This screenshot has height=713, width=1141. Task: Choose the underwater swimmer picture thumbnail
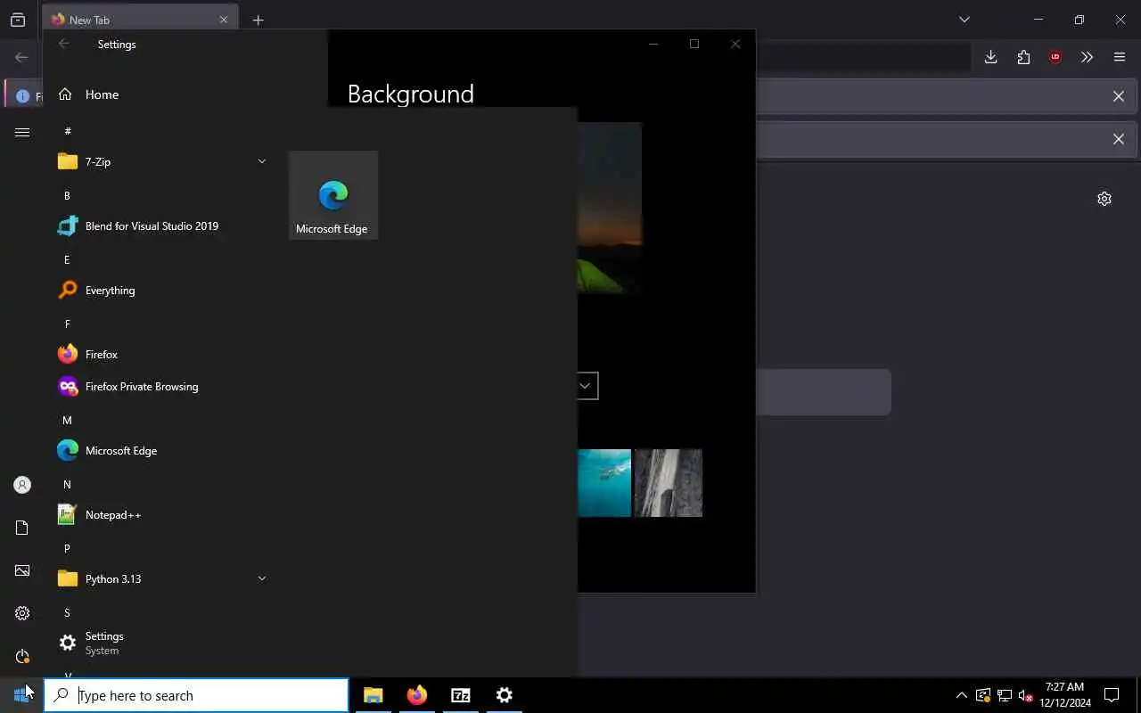(604, 483)
